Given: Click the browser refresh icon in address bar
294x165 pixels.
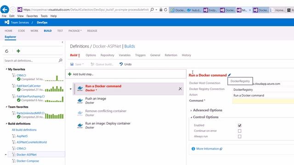Looking at the screenshot, I should (x=165, y=10).
